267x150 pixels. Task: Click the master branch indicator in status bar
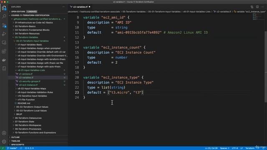(12, 148)
